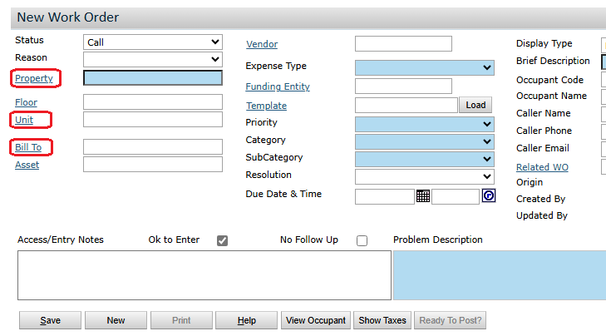606x336 pixels.
Task: Click the Brief Description label
Action: pos(553,61)
